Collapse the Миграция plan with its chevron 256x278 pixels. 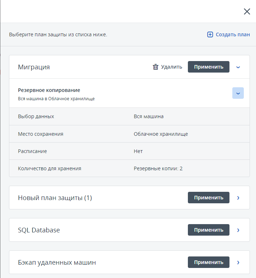(x=238, y=67)
